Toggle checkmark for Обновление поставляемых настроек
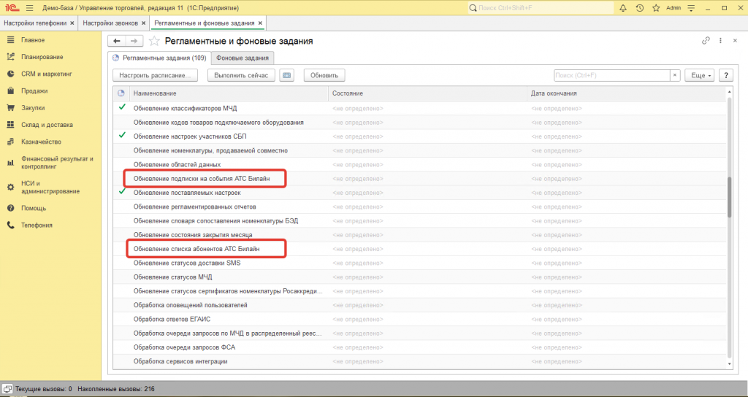This screenshot has width=748, height=397. (122, 192)
